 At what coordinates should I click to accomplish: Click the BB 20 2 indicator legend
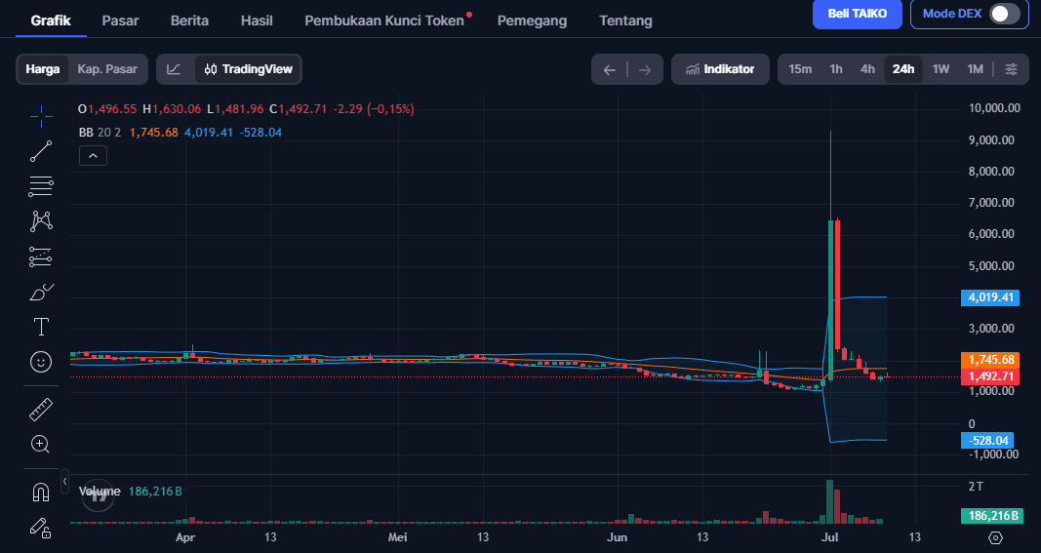100,132
